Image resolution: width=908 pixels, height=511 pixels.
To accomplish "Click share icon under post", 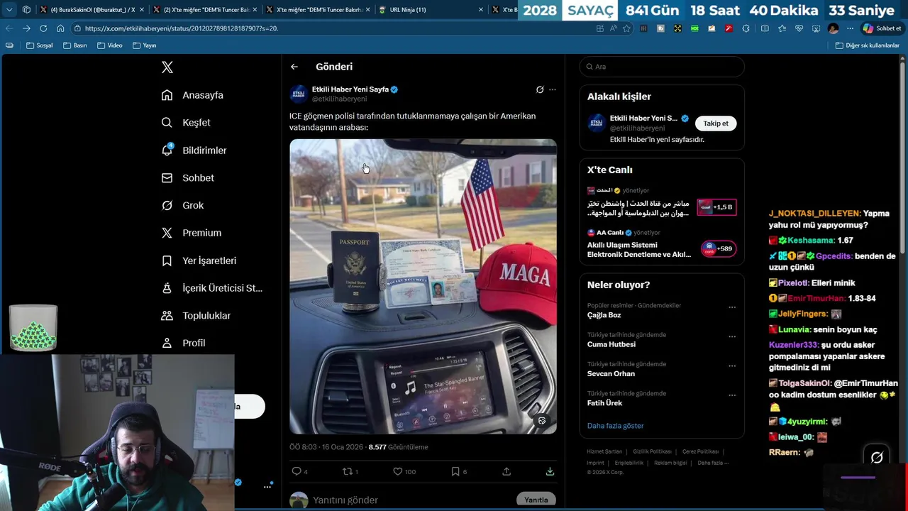I will coord(506,471).
